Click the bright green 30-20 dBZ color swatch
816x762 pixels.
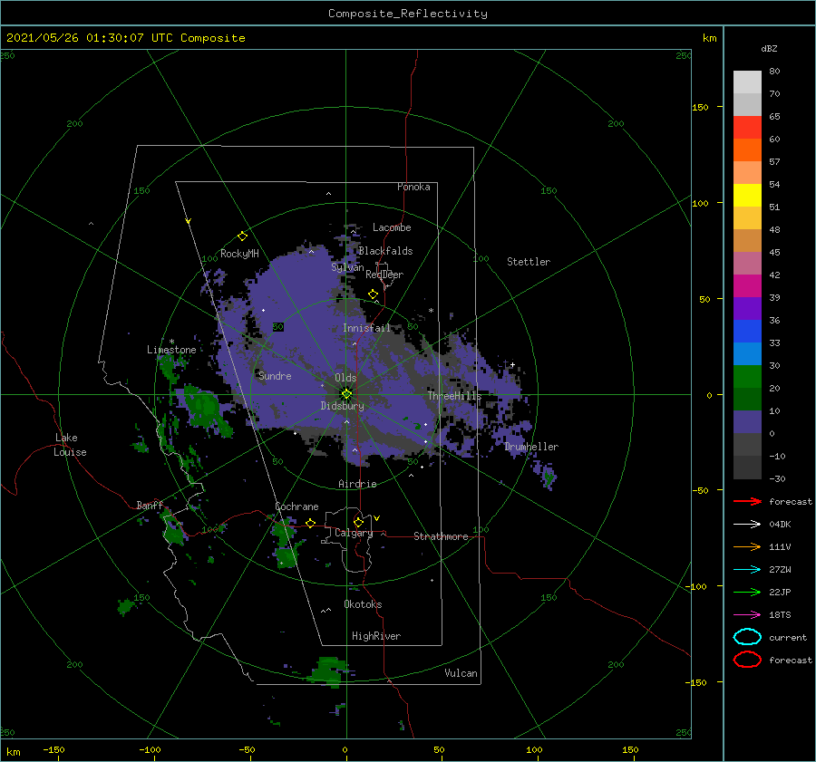[747, 377]
